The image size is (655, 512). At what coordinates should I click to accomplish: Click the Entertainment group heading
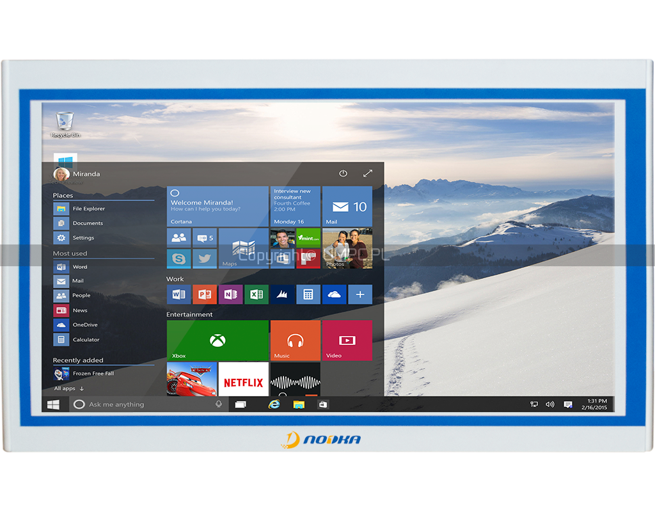pyautogui.click(x=189, y=314)
